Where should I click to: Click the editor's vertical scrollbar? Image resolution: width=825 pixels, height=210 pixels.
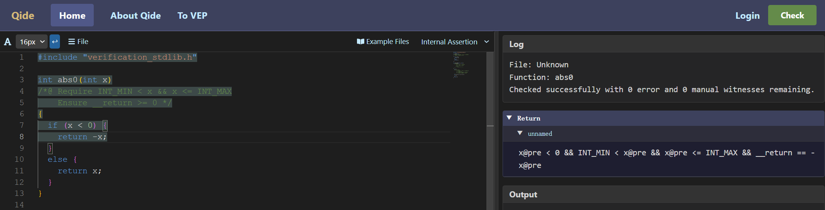[x=490, y=126]
